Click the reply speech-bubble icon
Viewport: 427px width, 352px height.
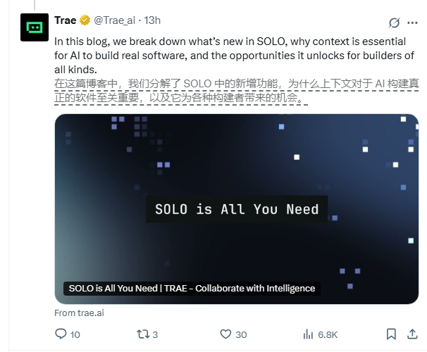click(x=61, y=334)
